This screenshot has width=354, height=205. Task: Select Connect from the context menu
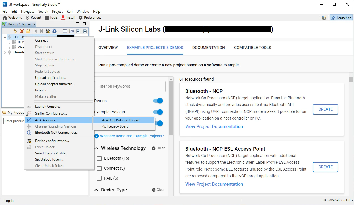pyautogui.click(x=41, y=40)
